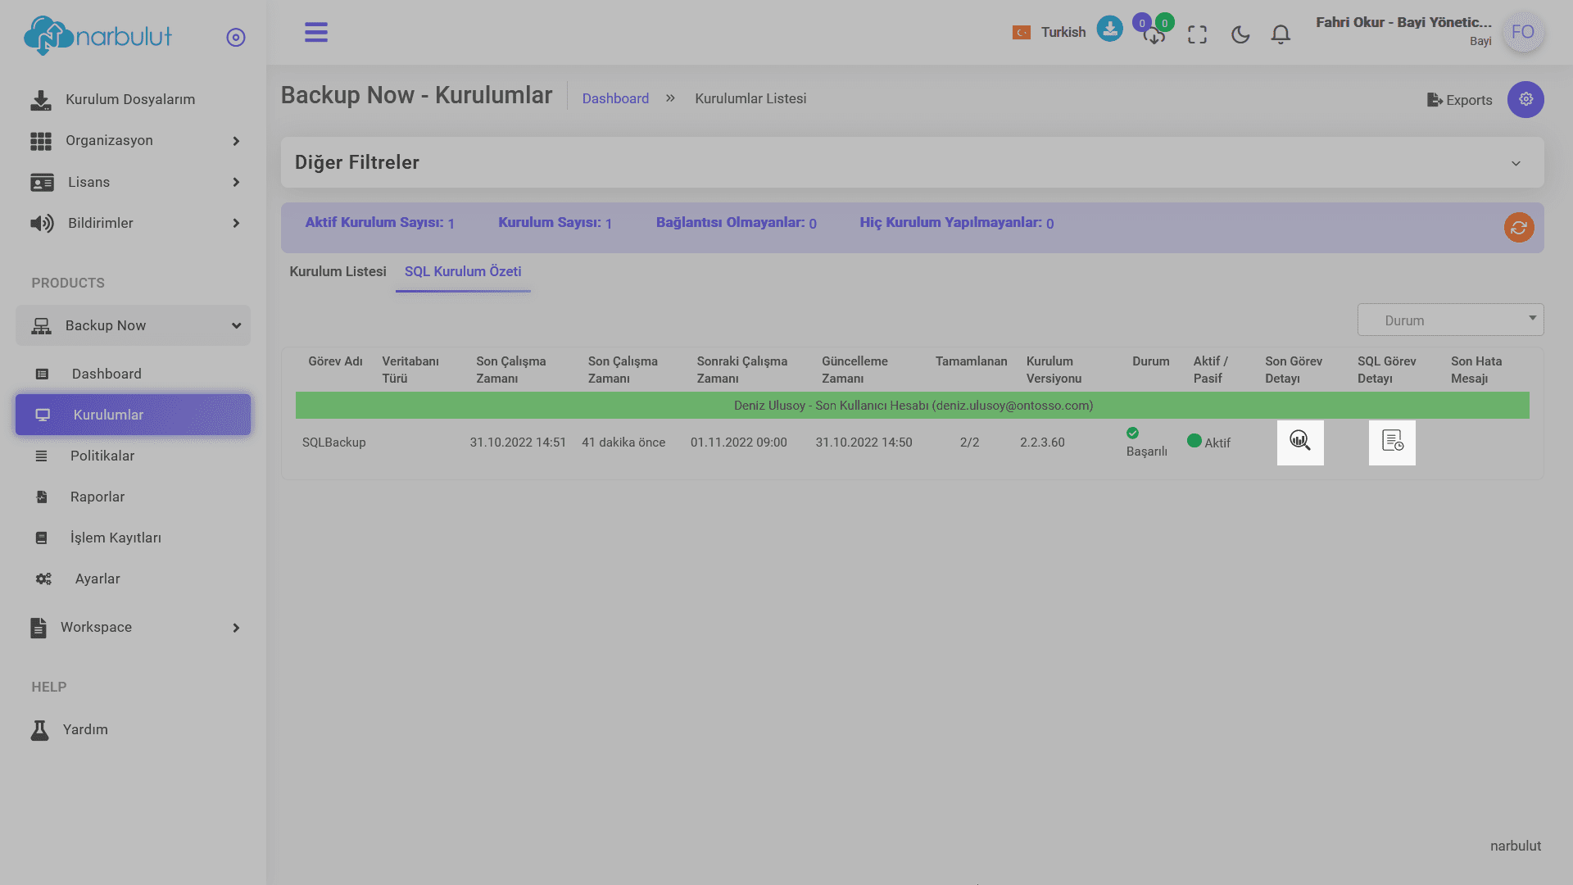
Task: Open Kurulum Dosyalarım in sidebar
Action: point(130,99)
